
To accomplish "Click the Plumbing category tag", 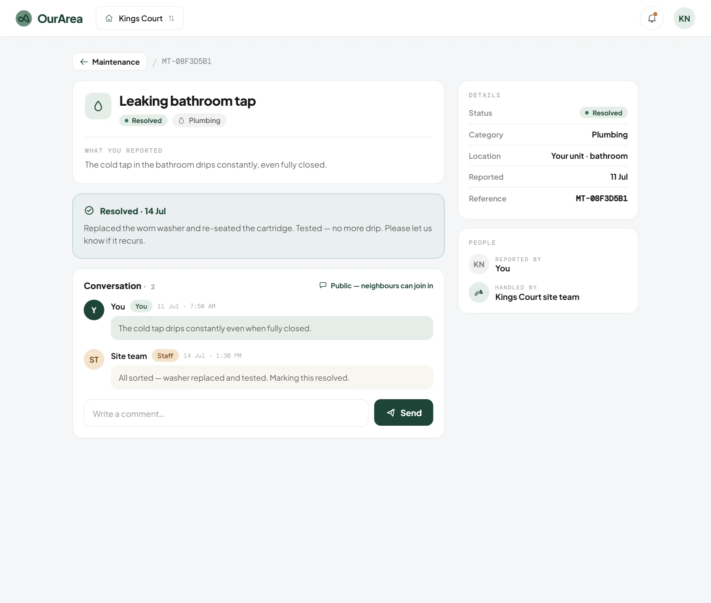I will click(199, 121).
